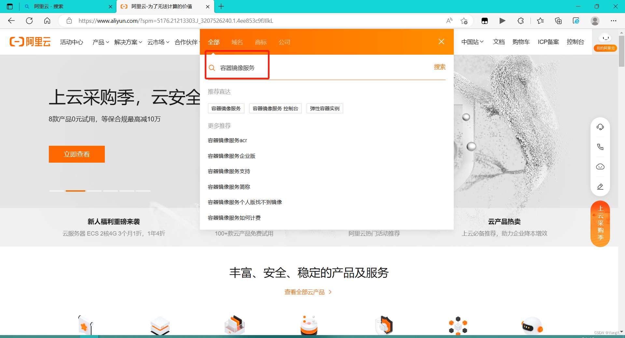Click the search magnifier inside the search box
Image resolution: width=625 pixels, height=338 pixels.
[x=212, y=67]
